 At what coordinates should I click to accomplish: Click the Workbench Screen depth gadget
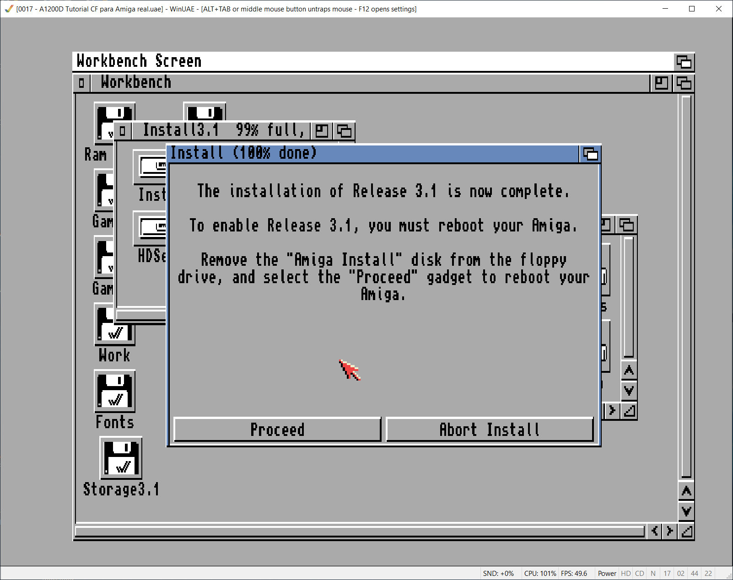(x=684, y=62)
